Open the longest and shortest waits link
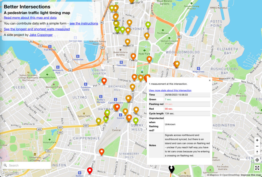The image size is (262, 177). point(37,29)
